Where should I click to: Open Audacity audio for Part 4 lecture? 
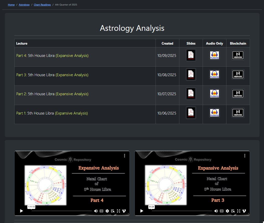tap(214, 55)
